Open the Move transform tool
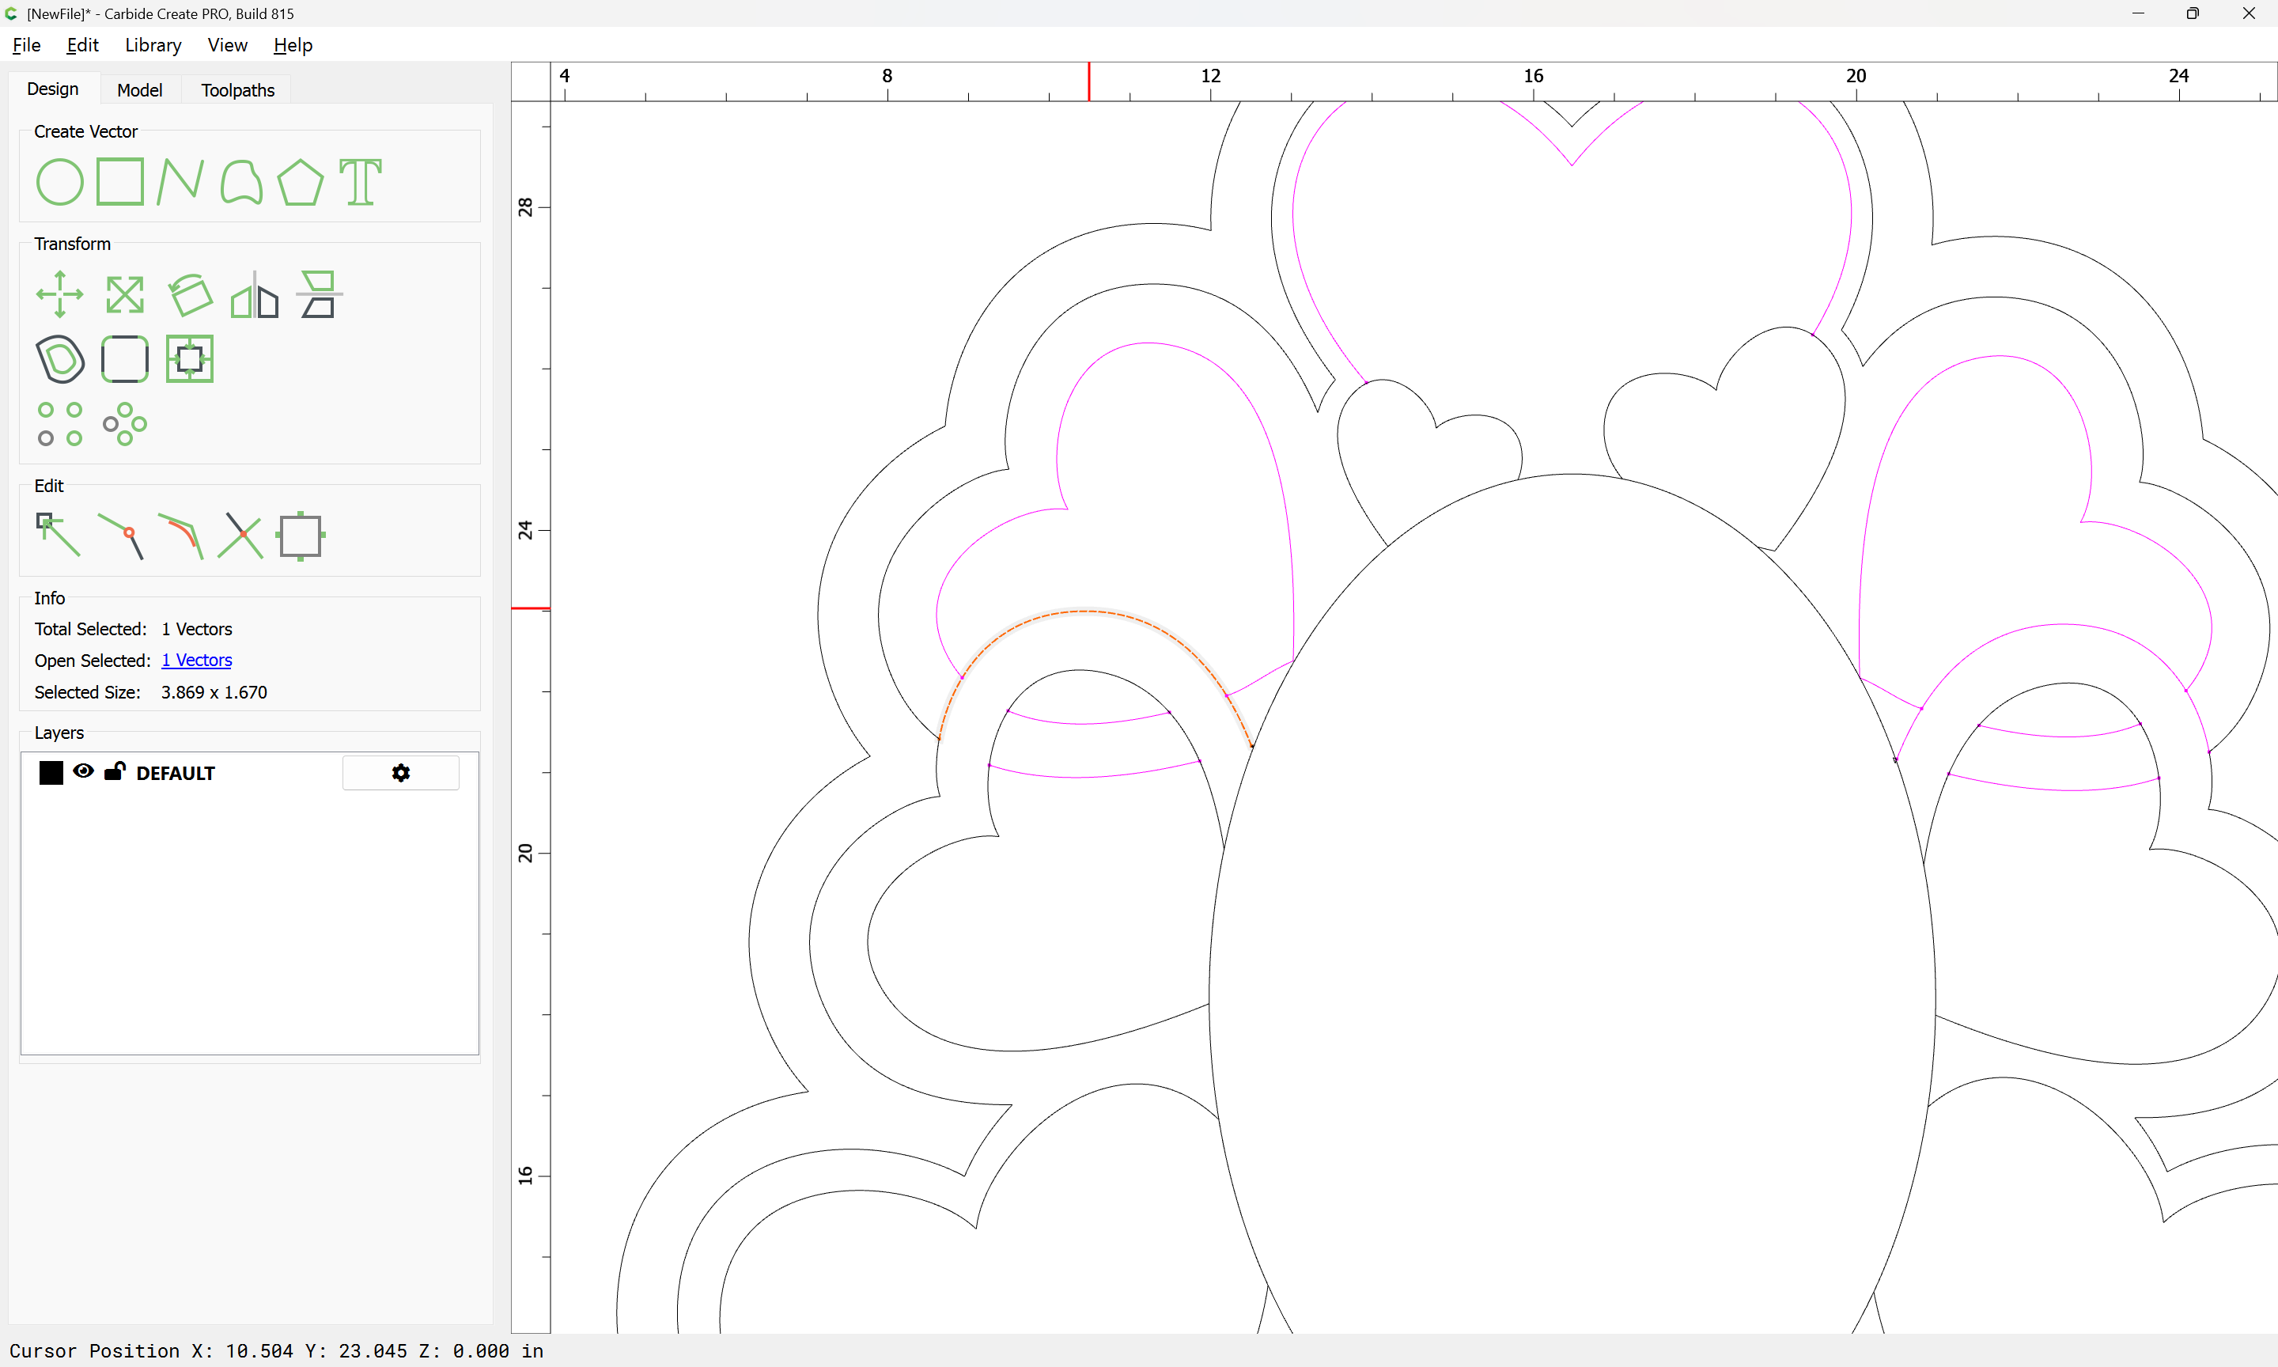The image size is (2278, 1367). pos(60,295)
